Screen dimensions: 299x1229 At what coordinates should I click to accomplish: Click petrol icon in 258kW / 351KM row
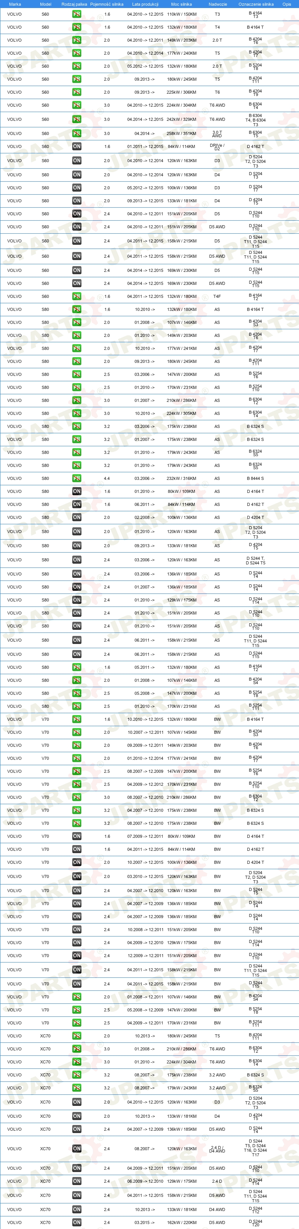coord(76,133)
